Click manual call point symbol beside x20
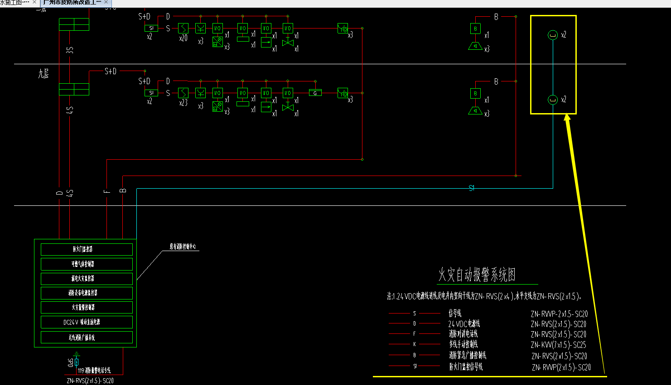This screenshot has height=385, width=671. [x=201, y=29]
